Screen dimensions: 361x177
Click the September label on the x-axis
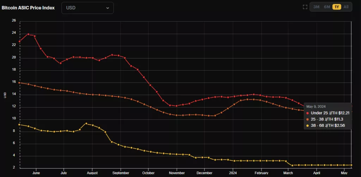pos(121,173)
